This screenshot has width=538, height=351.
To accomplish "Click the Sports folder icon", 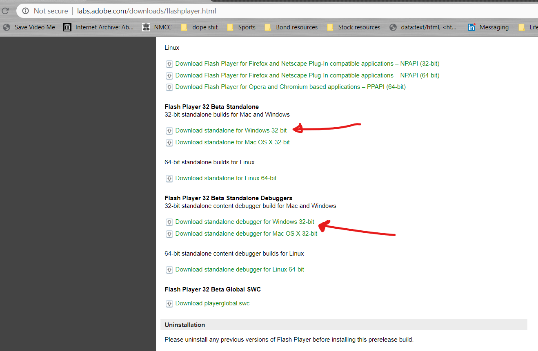I will (230, 27).
